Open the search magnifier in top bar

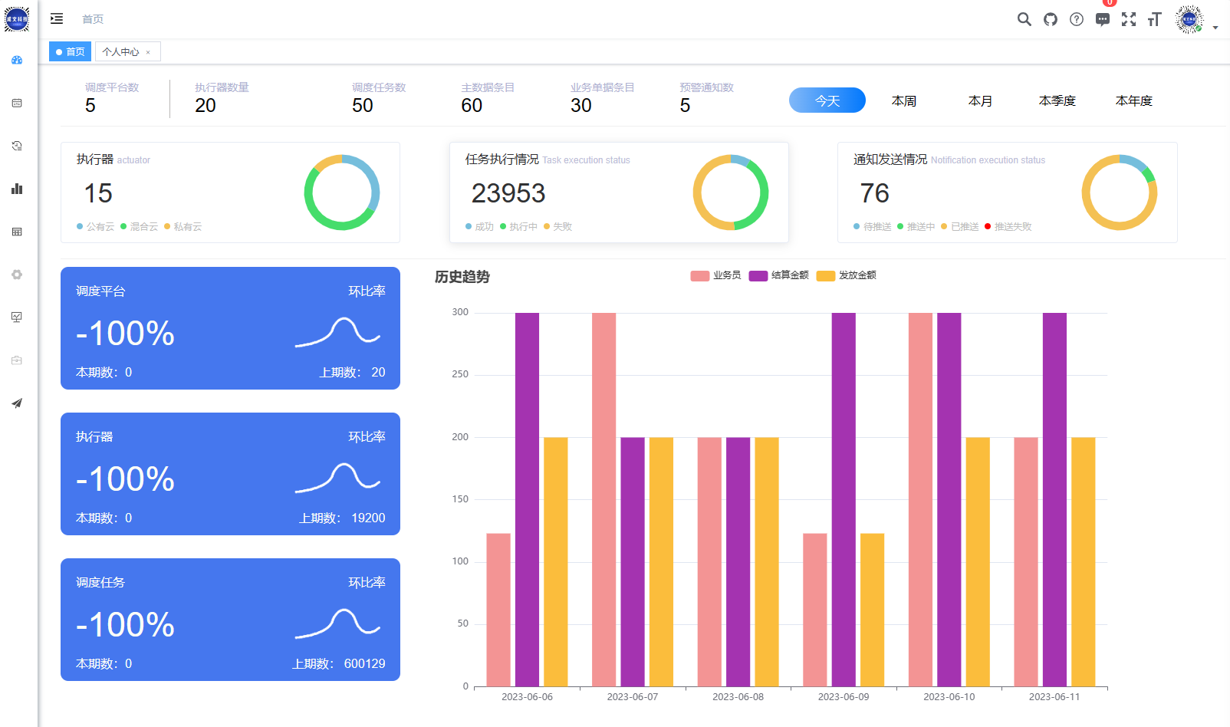coord(1024,19)
